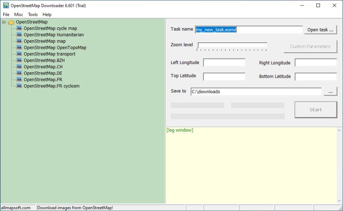Screen dimensions: 343x211
Task: Click the OpenStreetMap.DE icon
Action: [x=19, y=73]
